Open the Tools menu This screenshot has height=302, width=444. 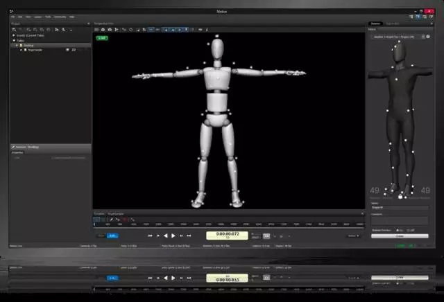pyautogui.click(x=48, y=17)
